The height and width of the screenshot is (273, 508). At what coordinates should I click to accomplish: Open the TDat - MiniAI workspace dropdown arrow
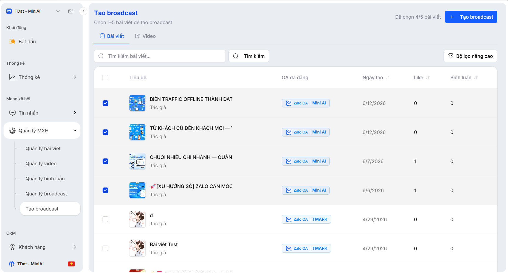pos(58,11)
